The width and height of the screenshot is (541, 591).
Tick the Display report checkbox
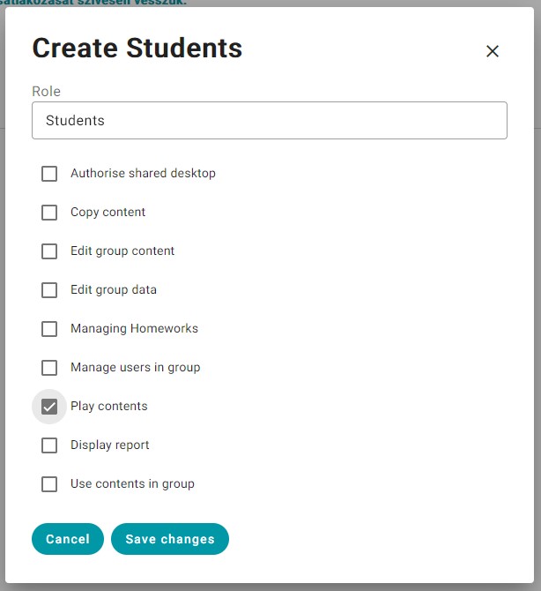(50, 445)
